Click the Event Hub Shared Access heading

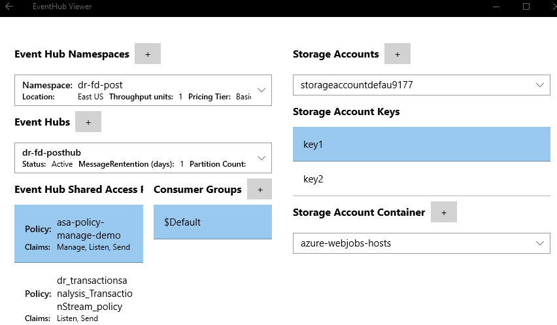pos(79,190)
